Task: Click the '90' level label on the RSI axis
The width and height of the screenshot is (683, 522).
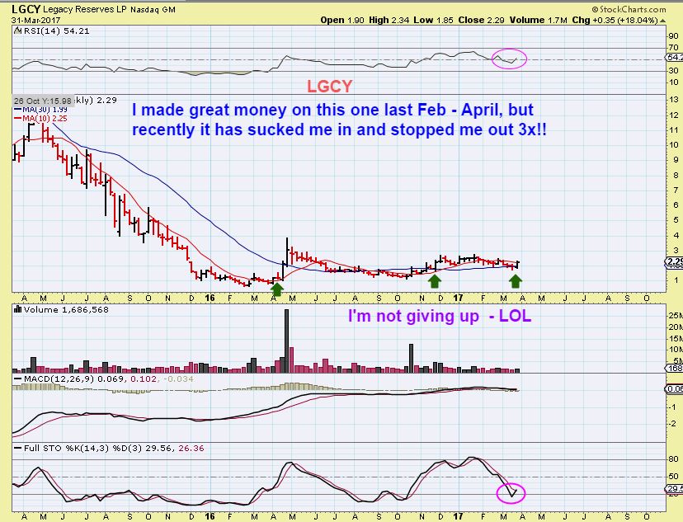Action: tap(673, 36)
